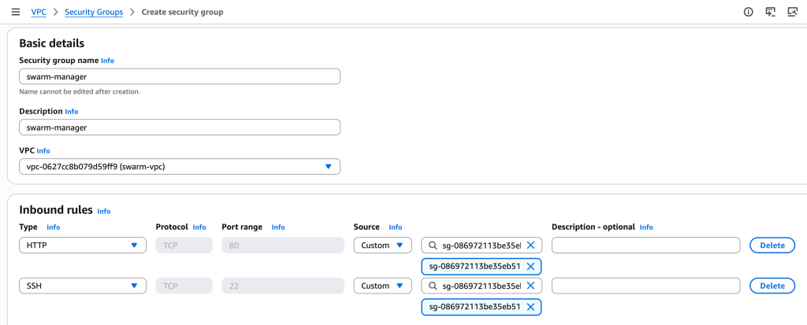Remove sg-086972113be35eb51 chip from SSH rule
Image resolution: width=807 pixels, height=325 pixels.
[x=530, y=306]
